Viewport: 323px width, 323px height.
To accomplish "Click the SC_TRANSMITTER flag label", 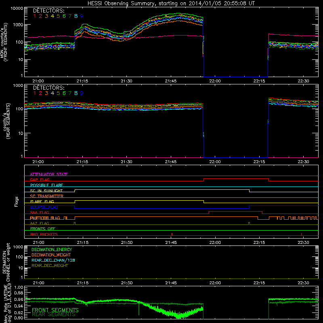I will [47, 196].
